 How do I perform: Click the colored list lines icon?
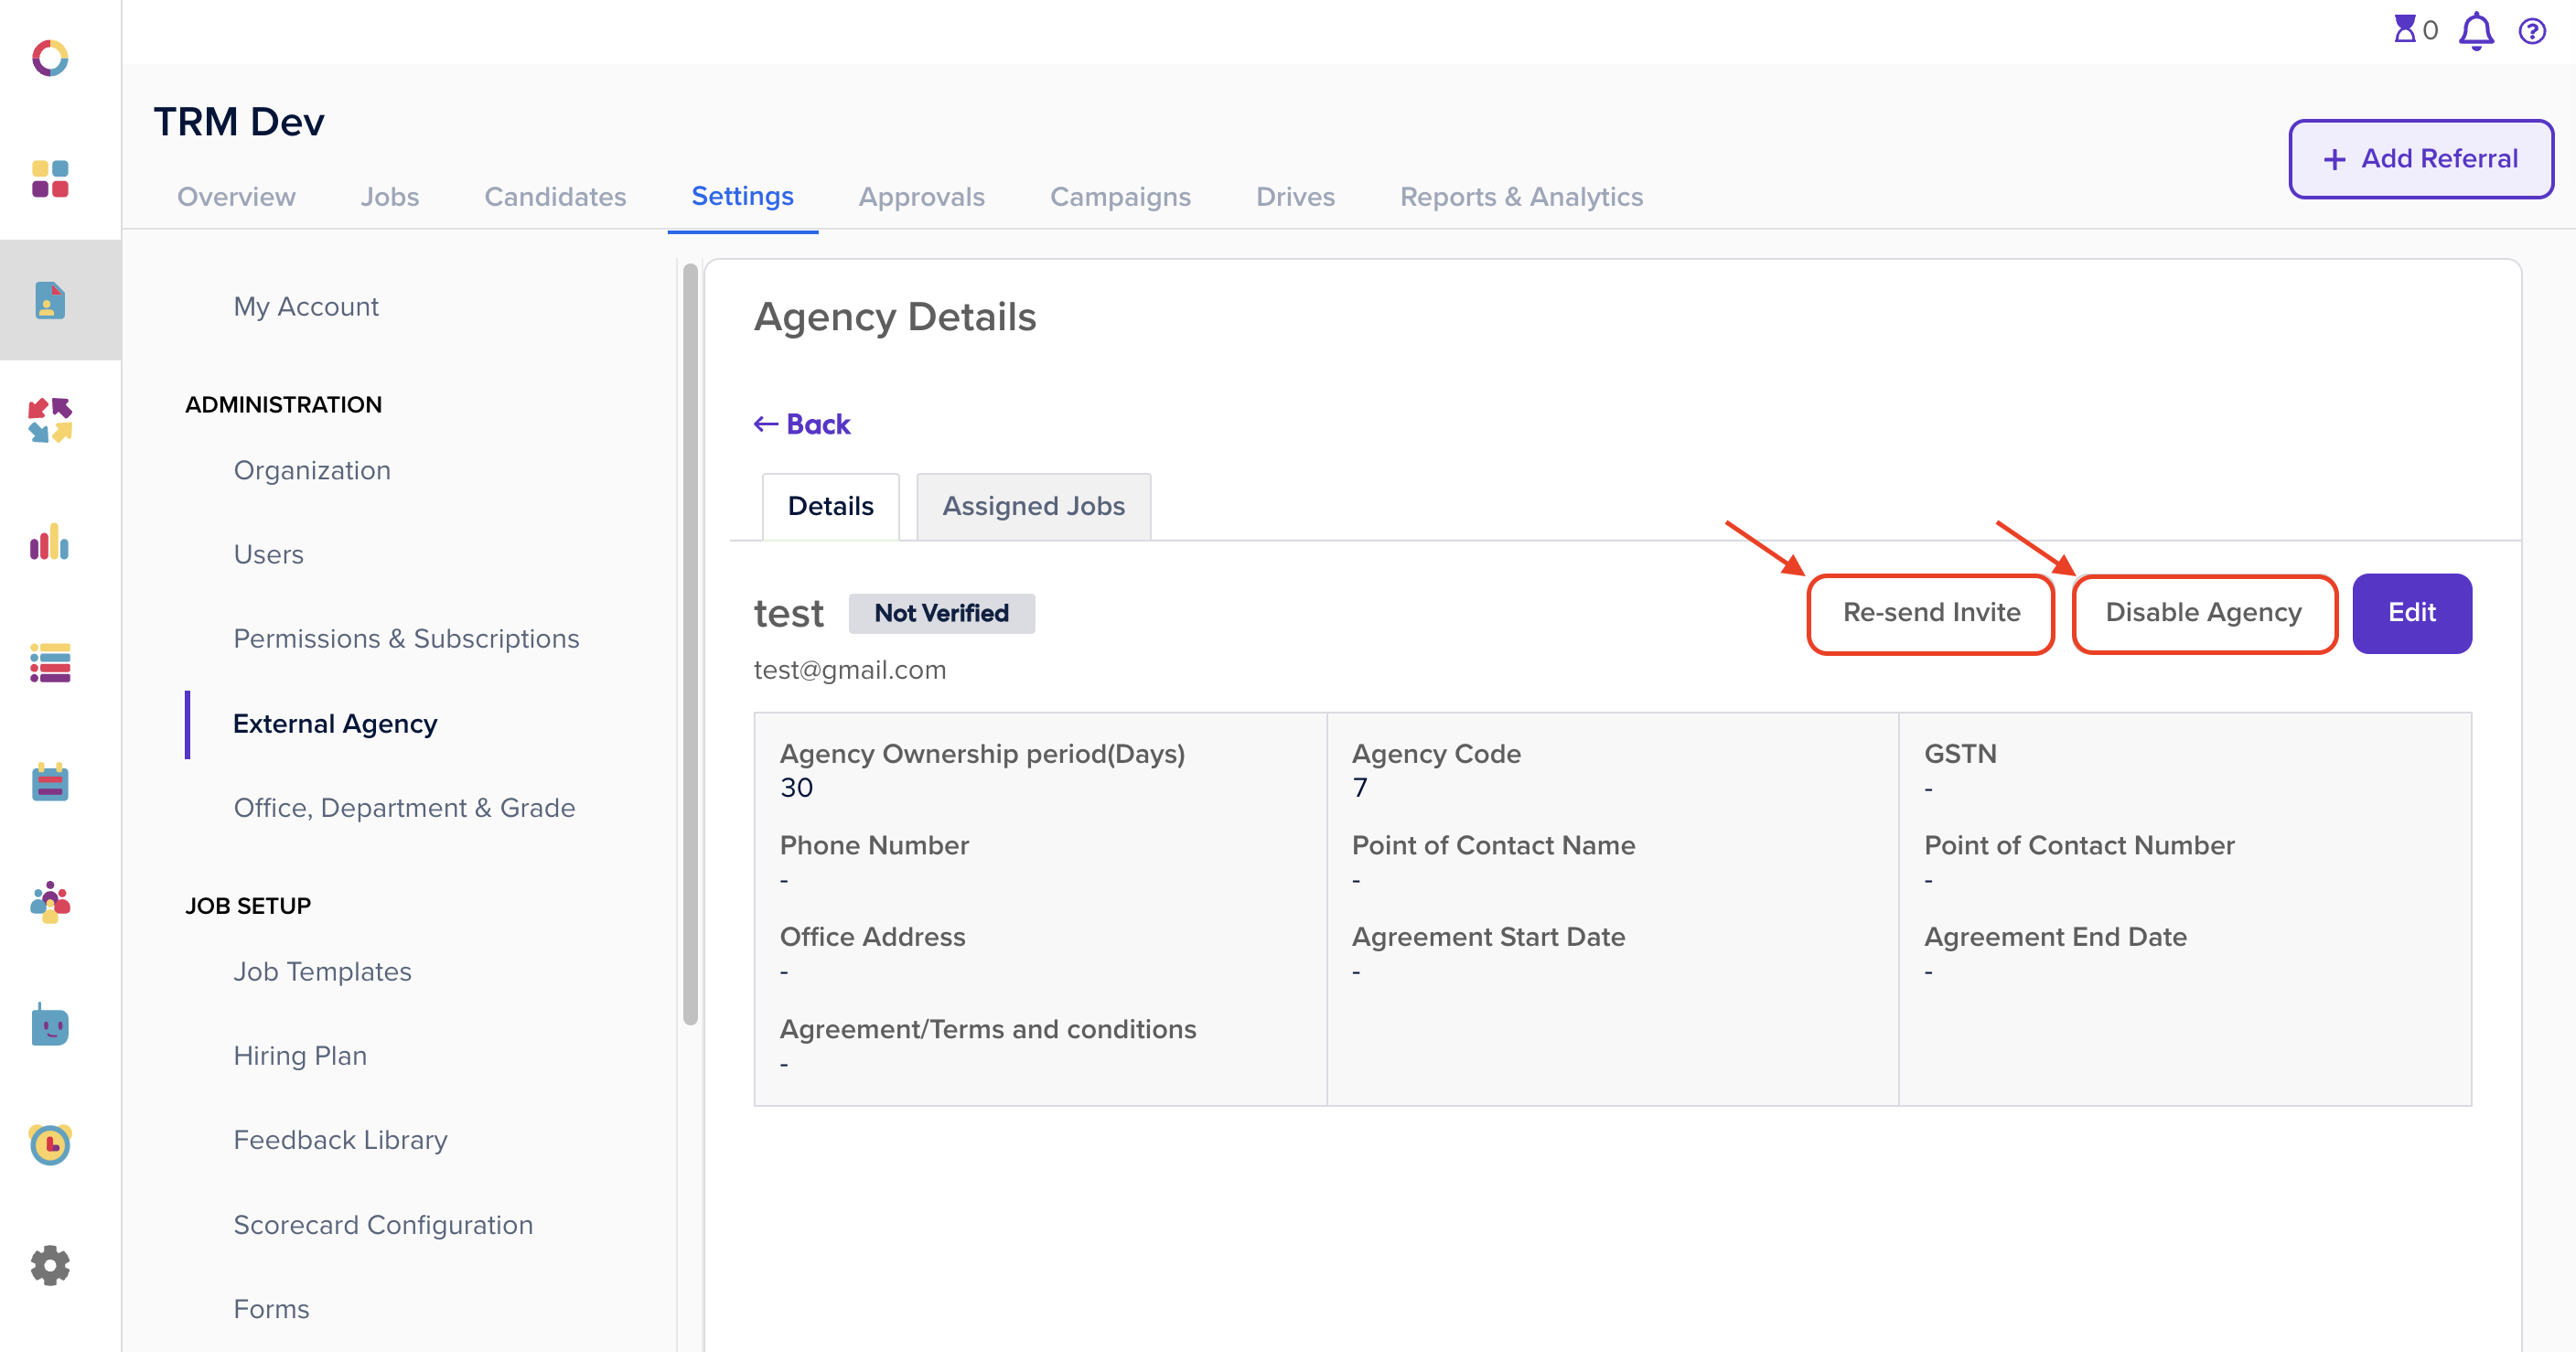pos(50,662)
